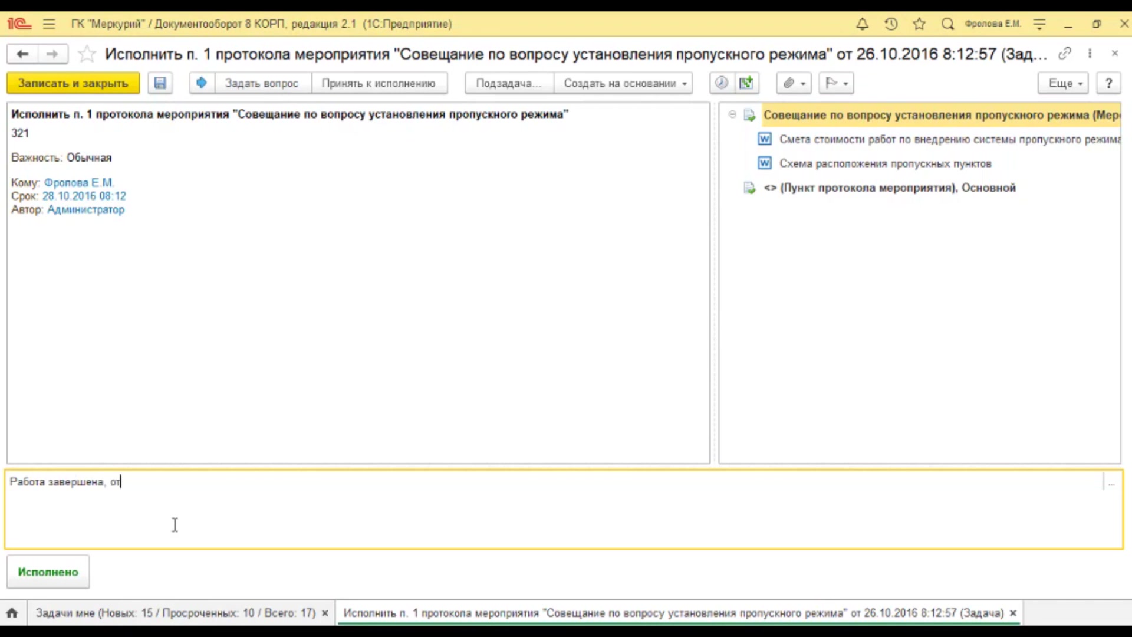
Task: Click the green plus calendar icon
Action: coord(746,83)
